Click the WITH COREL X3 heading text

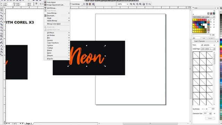pyautogui.click(x=19, y=22)
